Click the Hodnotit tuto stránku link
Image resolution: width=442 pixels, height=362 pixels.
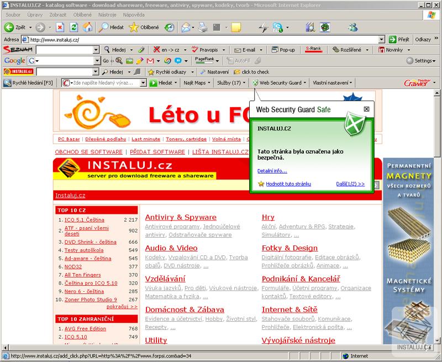coord(288,184)
